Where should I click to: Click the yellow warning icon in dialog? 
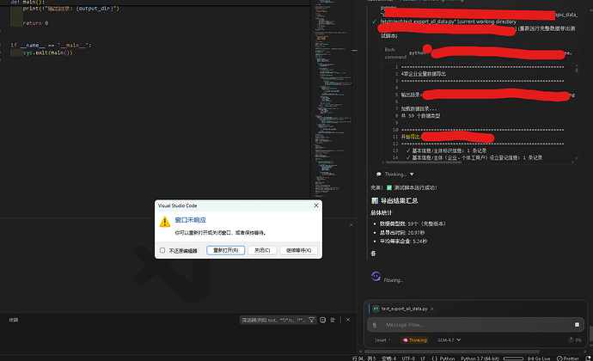tap(165, 222)
